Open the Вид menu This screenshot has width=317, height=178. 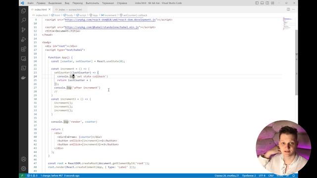coord(67,3)
